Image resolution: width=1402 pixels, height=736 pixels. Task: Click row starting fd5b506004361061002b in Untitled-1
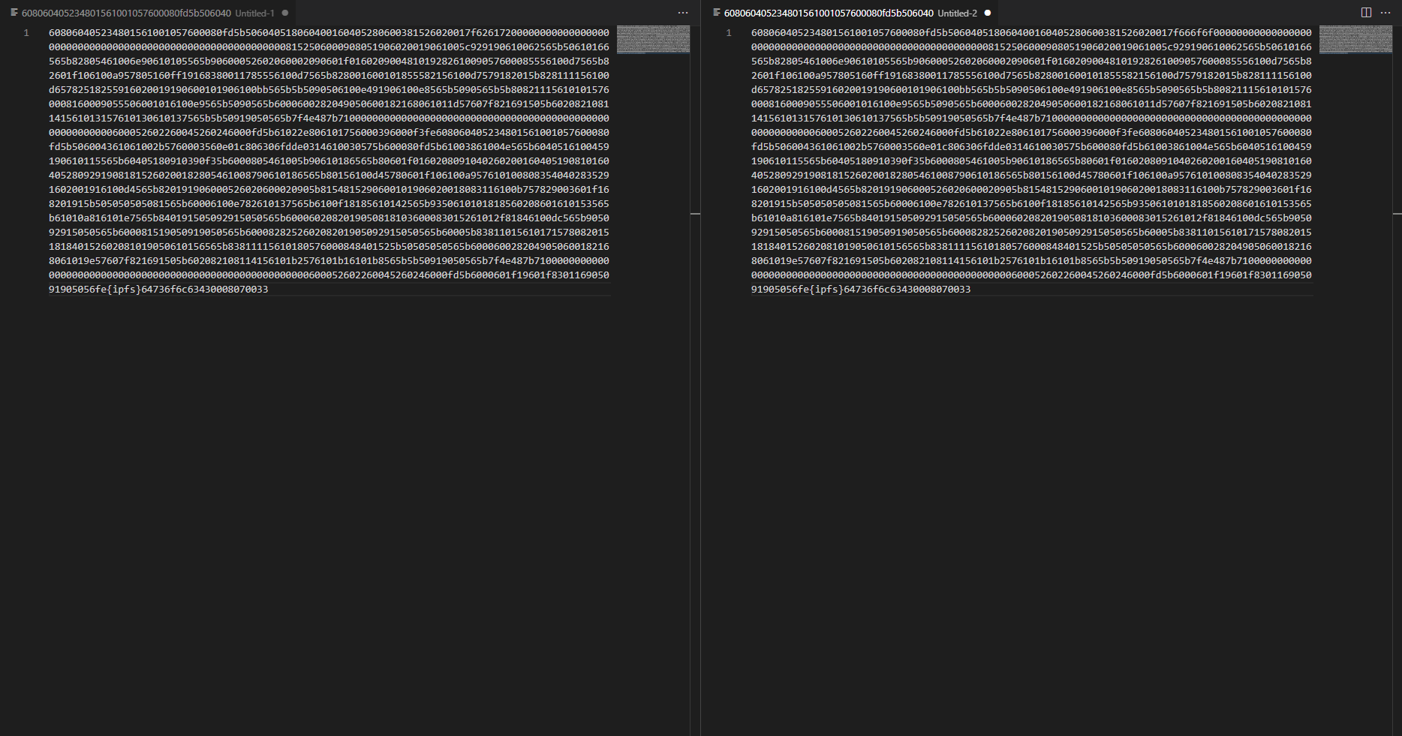click(x=329, y=147)
